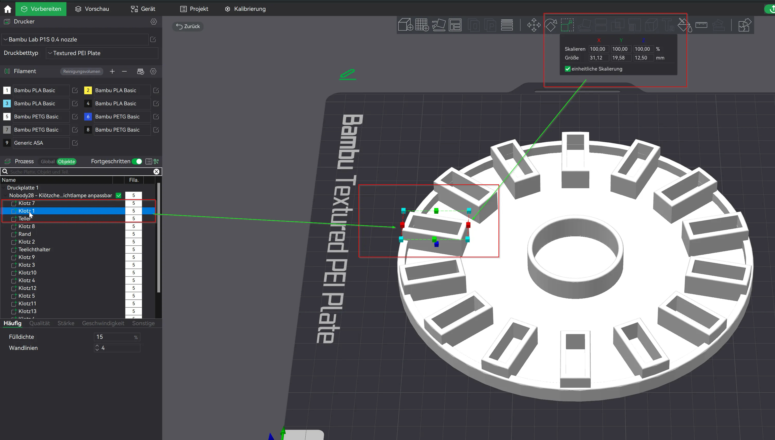Switch to the Vorbereiten tab
775x440 pixels.
tap(41, 9)
